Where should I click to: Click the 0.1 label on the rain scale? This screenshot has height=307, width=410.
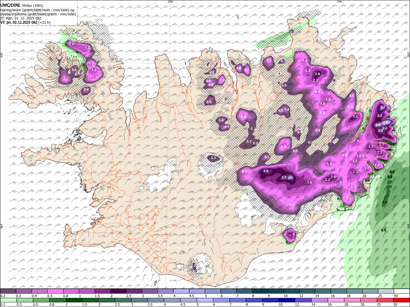(x=3, y=305)
